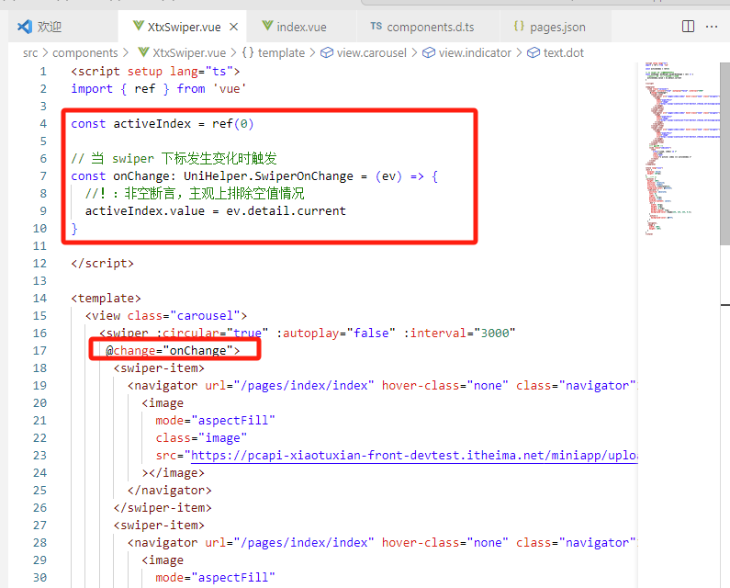This screenshot has height=588, width=730.
Task: Click the :autoplay="false" attribute
Action: (x=336, y=334)
